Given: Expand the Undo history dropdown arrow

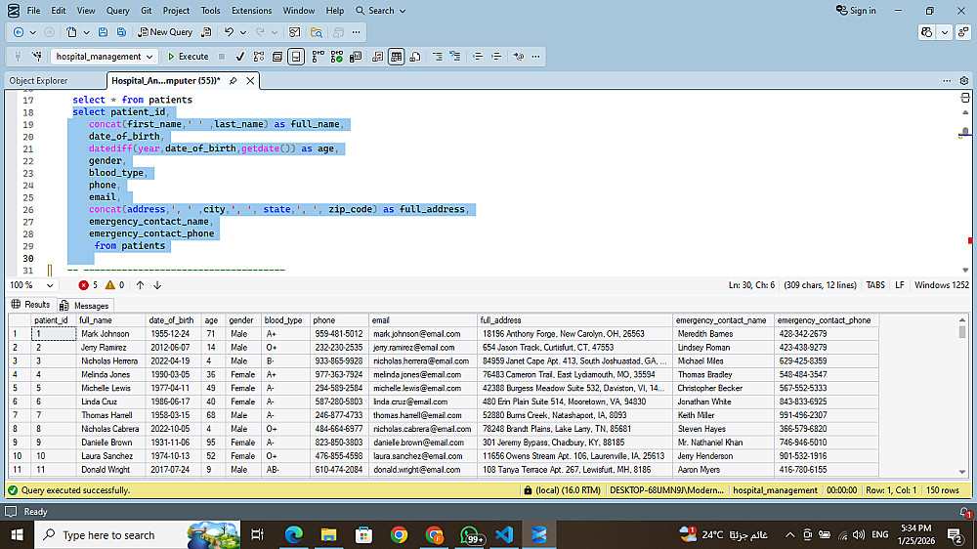Looking at the screenshot, I should coord(243,32).
